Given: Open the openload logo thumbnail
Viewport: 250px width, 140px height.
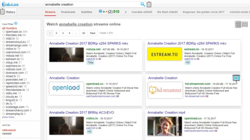Looking at the screenshot, I should (x=66, y=88).
